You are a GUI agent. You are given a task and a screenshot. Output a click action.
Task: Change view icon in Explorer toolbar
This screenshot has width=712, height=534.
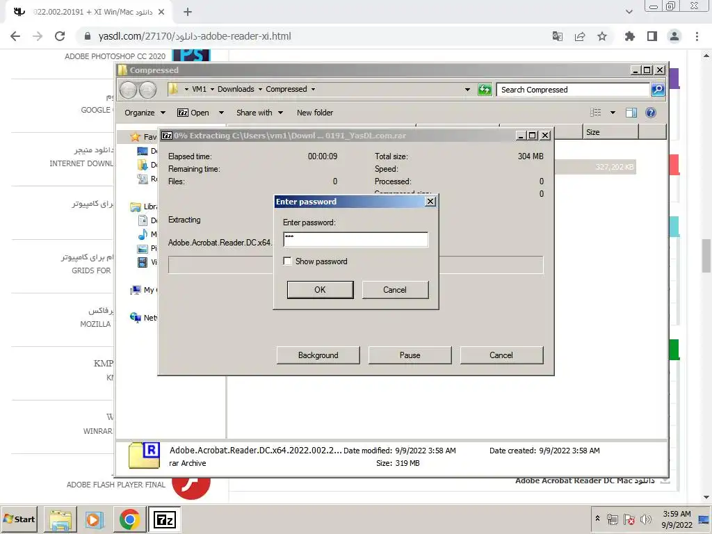pyautogui.click(x=595, y=113)
